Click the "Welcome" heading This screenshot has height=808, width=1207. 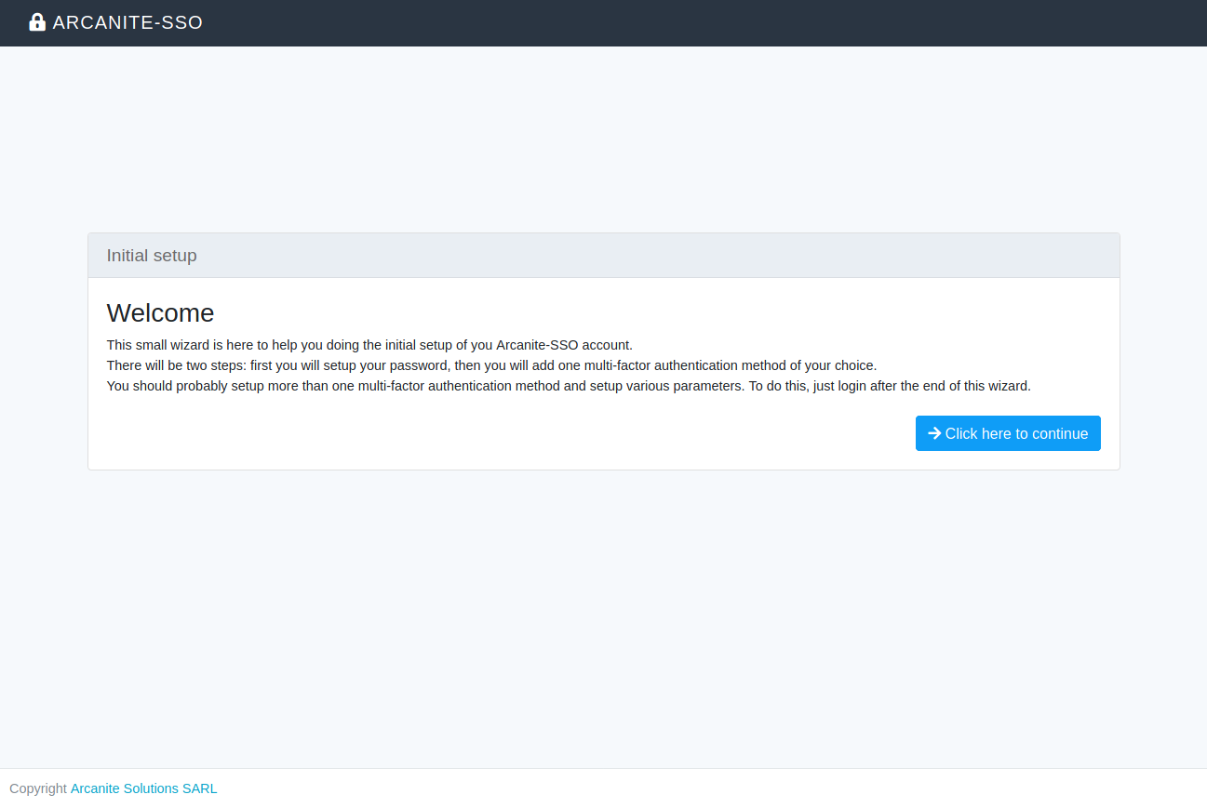click(161, 312)
